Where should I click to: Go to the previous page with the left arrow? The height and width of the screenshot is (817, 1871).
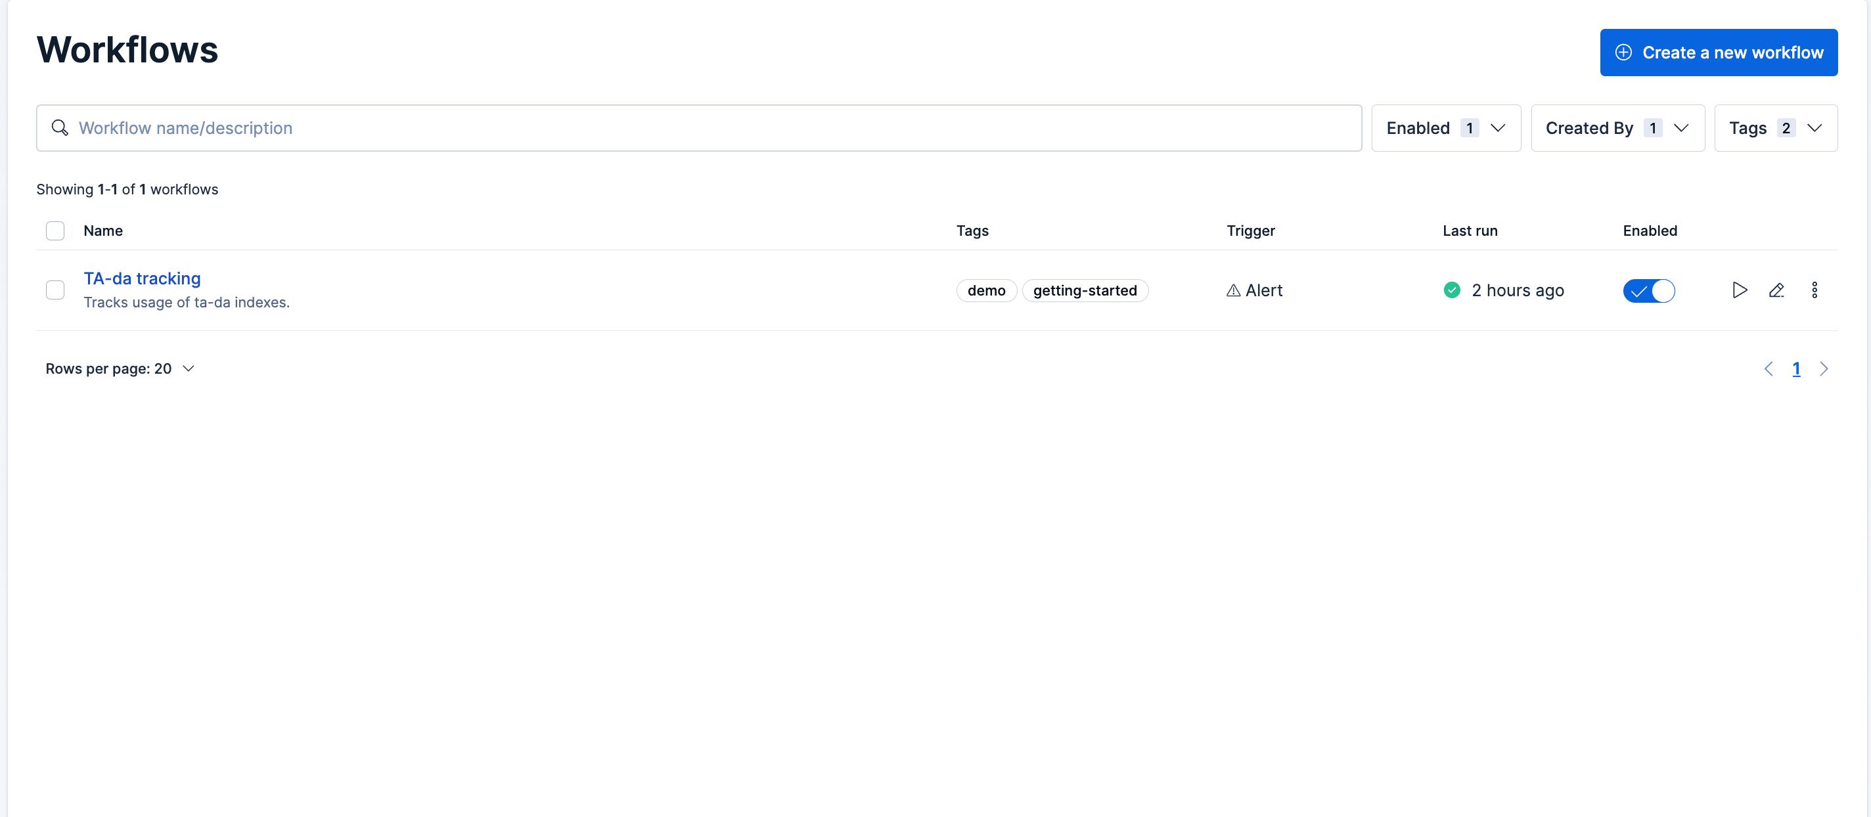[x=1769, y=369]
